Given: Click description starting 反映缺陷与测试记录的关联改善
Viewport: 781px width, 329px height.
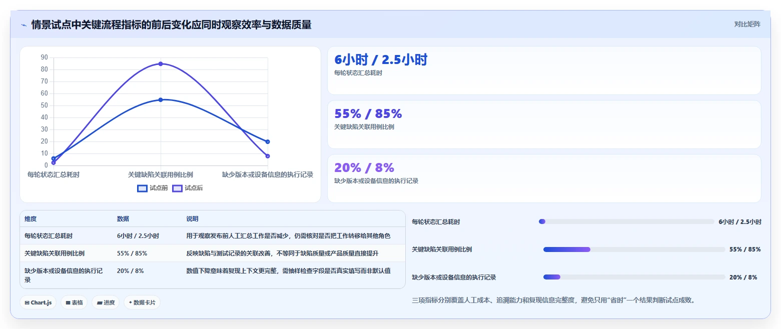Looking at the screenshot, I should pos(282,253).
